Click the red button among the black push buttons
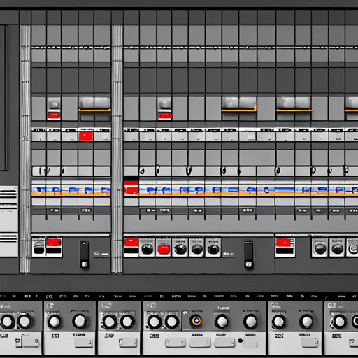This screenshot has width=358, height=358. [164, 249]
